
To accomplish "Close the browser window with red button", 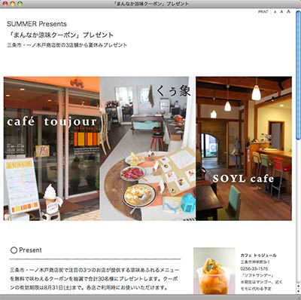I will pos(5,4).
